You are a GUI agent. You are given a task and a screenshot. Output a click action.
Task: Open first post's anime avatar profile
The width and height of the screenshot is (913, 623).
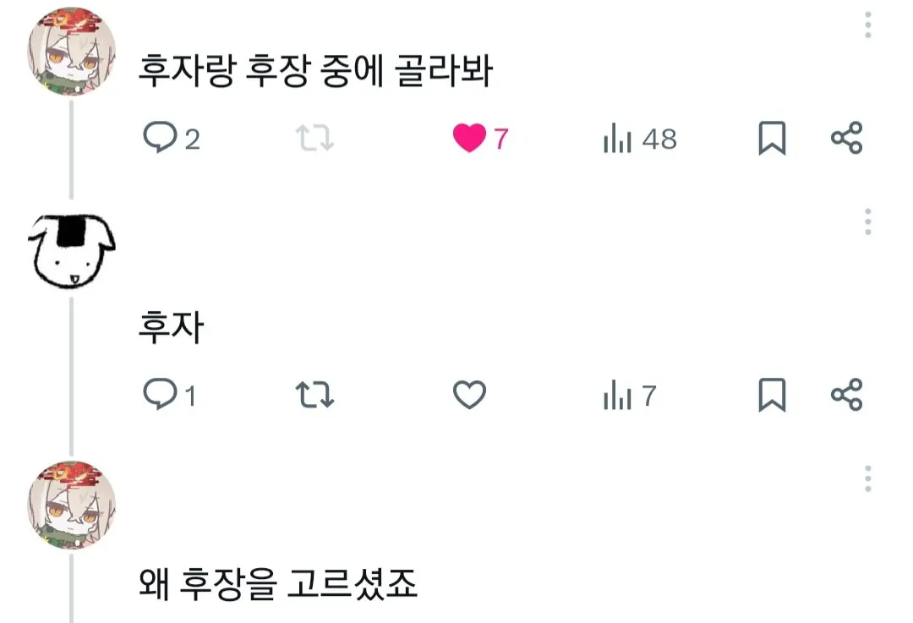coord(72,53)
